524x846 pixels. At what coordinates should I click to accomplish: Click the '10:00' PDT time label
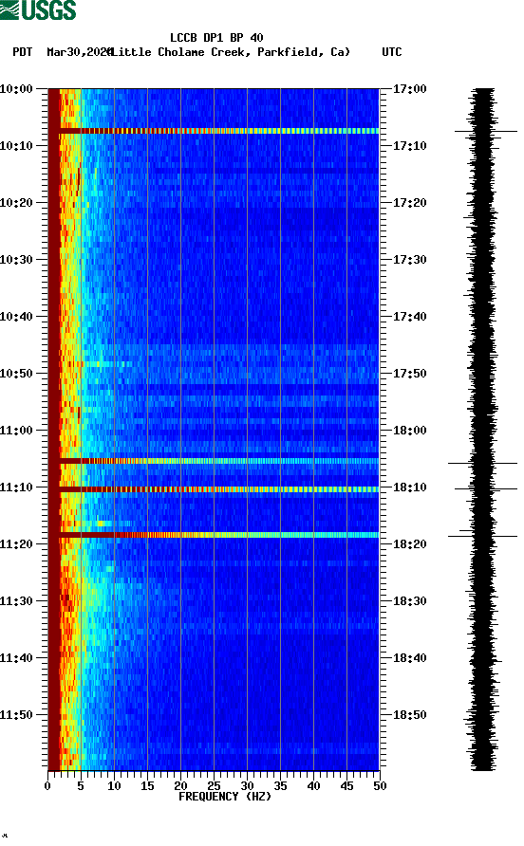coord(16,89)
